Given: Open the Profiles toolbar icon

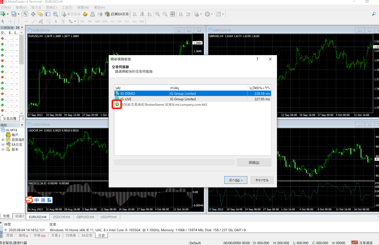Looking at the screenshot, I should tap(14, 14).
